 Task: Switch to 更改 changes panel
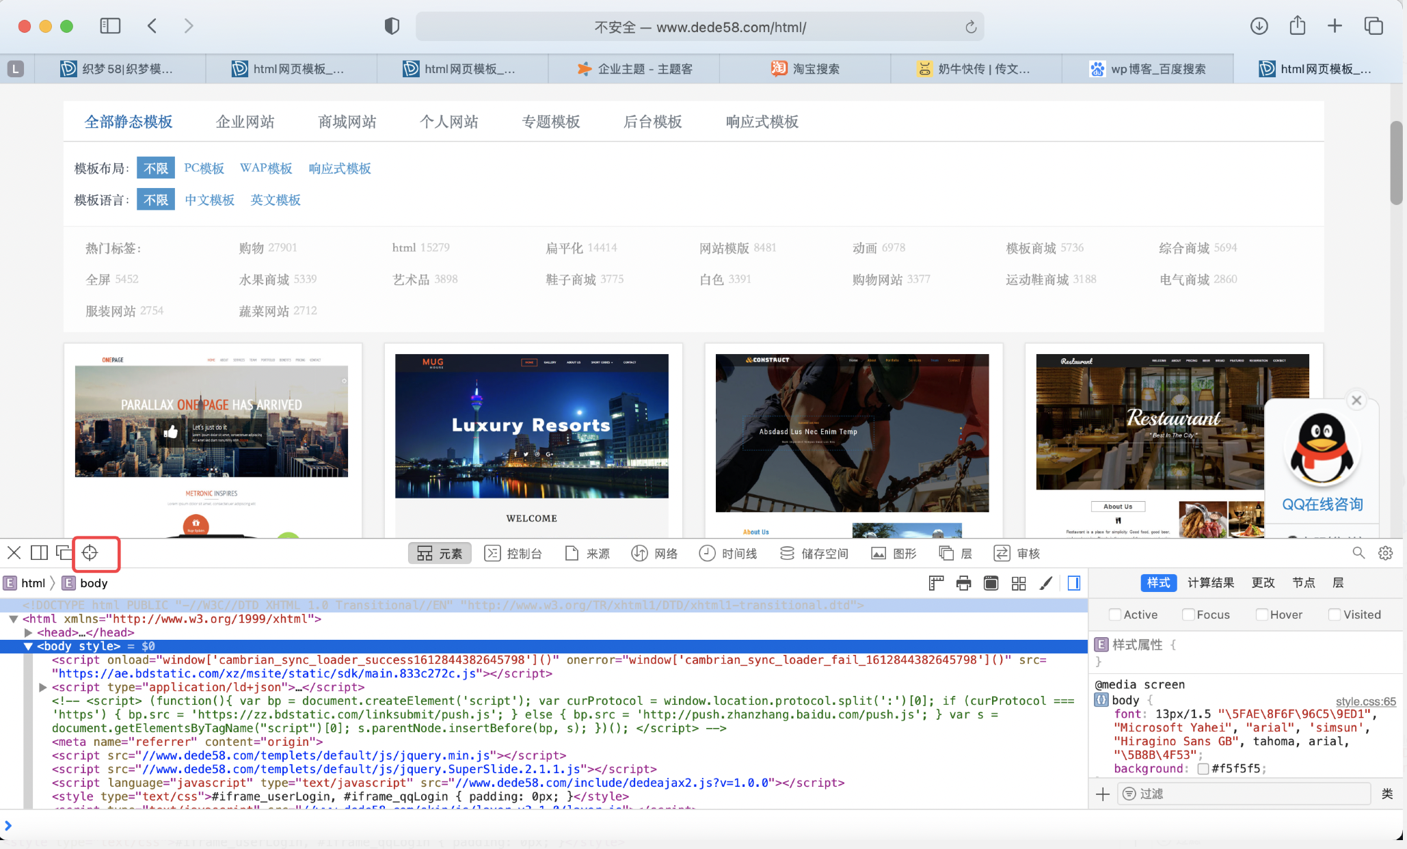(1263, 582)
